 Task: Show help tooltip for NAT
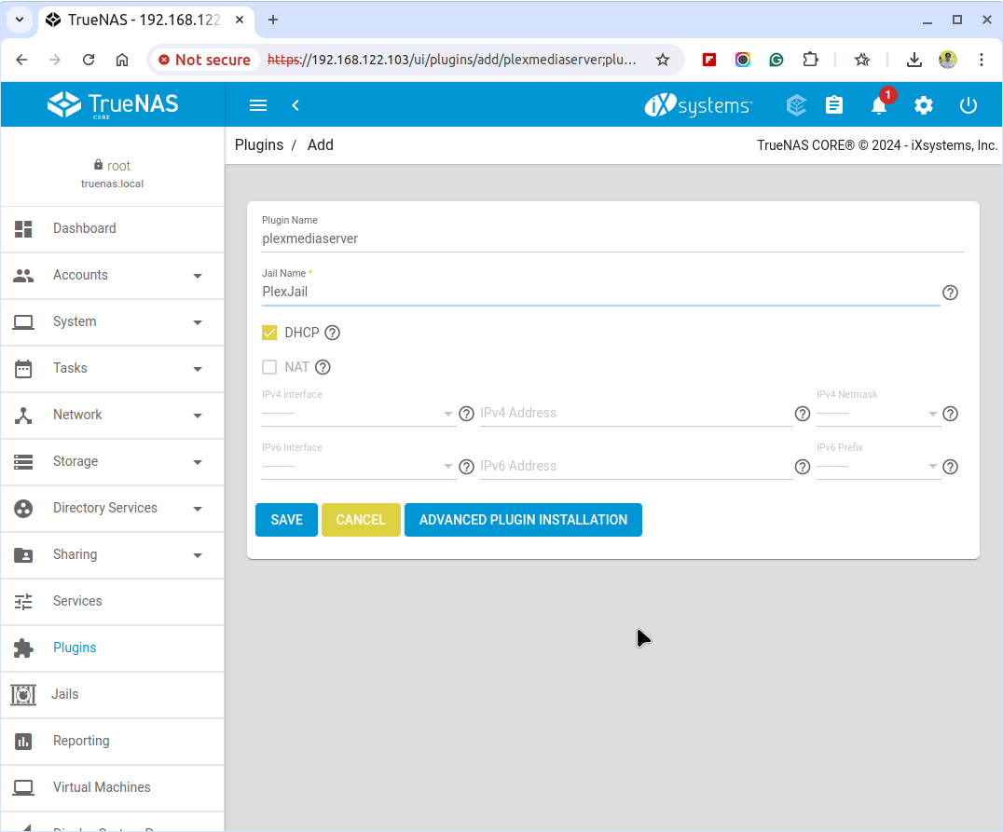[323, 367]
